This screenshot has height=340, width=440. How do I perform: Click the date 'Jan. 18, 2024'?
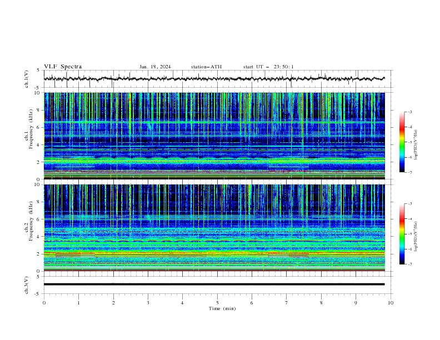[x=155, y=67]
